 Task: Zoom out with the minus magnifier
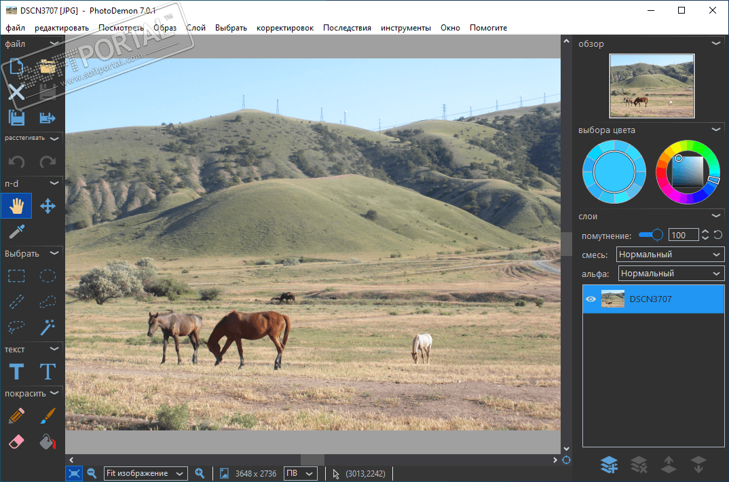[x=92, y=474]
